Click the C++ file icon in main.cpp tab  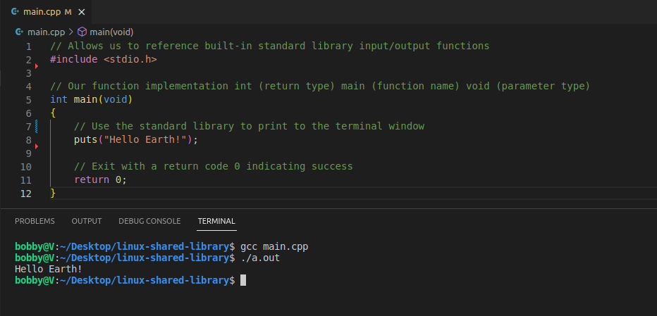click(x=15, y=12)
